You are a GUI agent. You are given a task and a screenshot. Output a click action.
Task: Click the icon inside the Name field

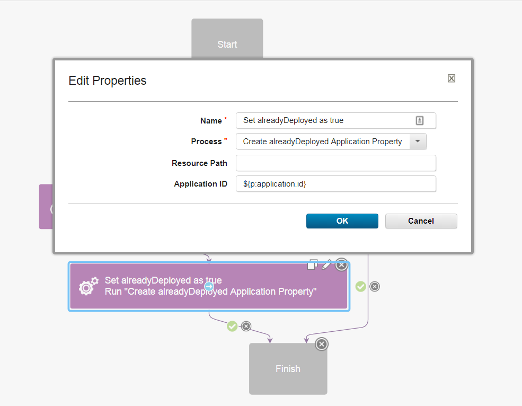pyautogui.click(x=419, y=121)
